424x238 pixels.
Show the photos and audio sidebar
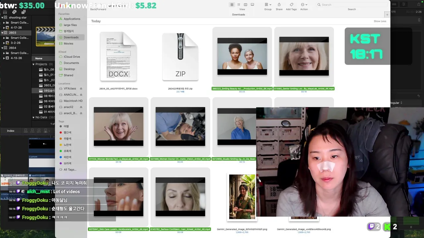coord(14,12)
